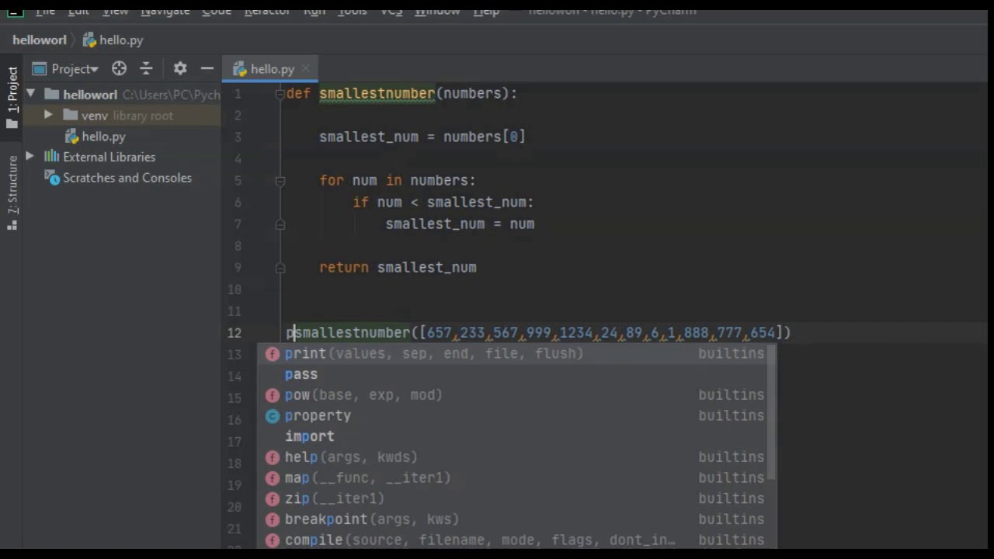
Task: Choose breakpoint from completion list
Action: coord(513,519)
